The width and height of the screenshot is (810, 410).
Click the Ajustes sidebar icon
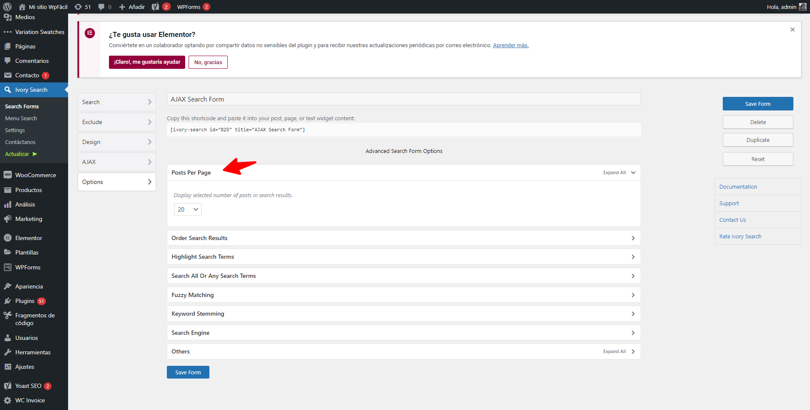[8, 367]
